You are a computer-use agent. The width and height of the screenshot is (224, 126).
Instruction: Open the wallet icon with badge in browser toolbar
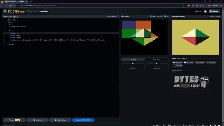point(209,6)
